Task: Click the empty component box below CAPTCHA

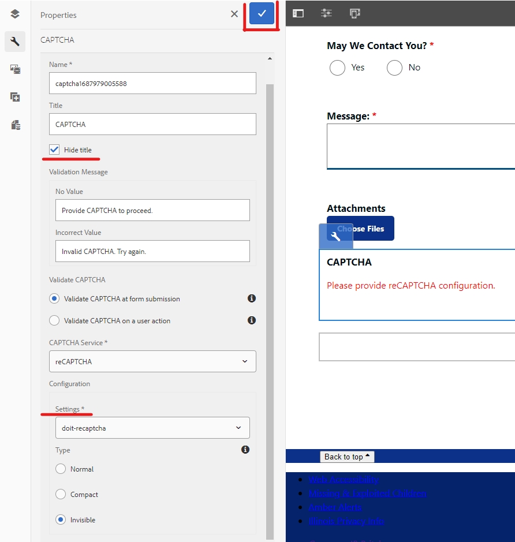Action: (x=417, y=347)
